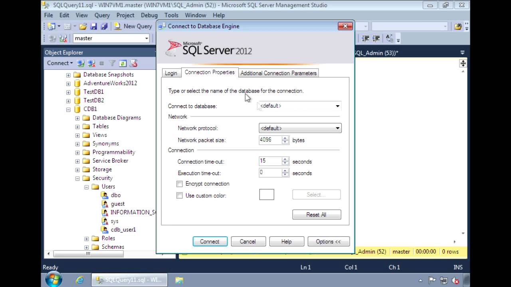Open the Query menu
The width and height of the screenshot is (511, 287).
102,15
